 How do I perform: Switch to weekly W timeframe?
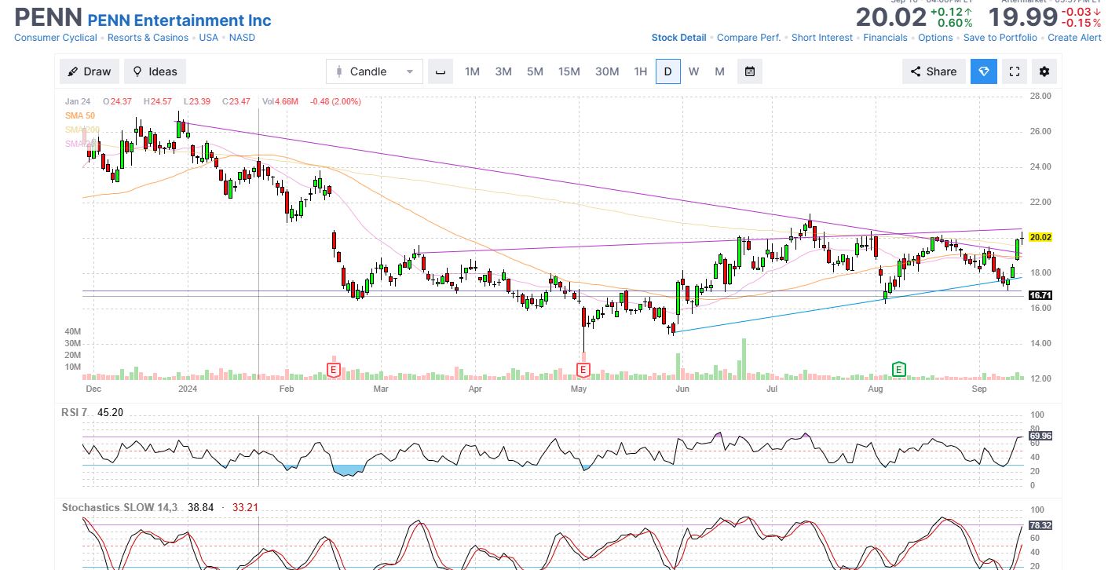[694, 71]
